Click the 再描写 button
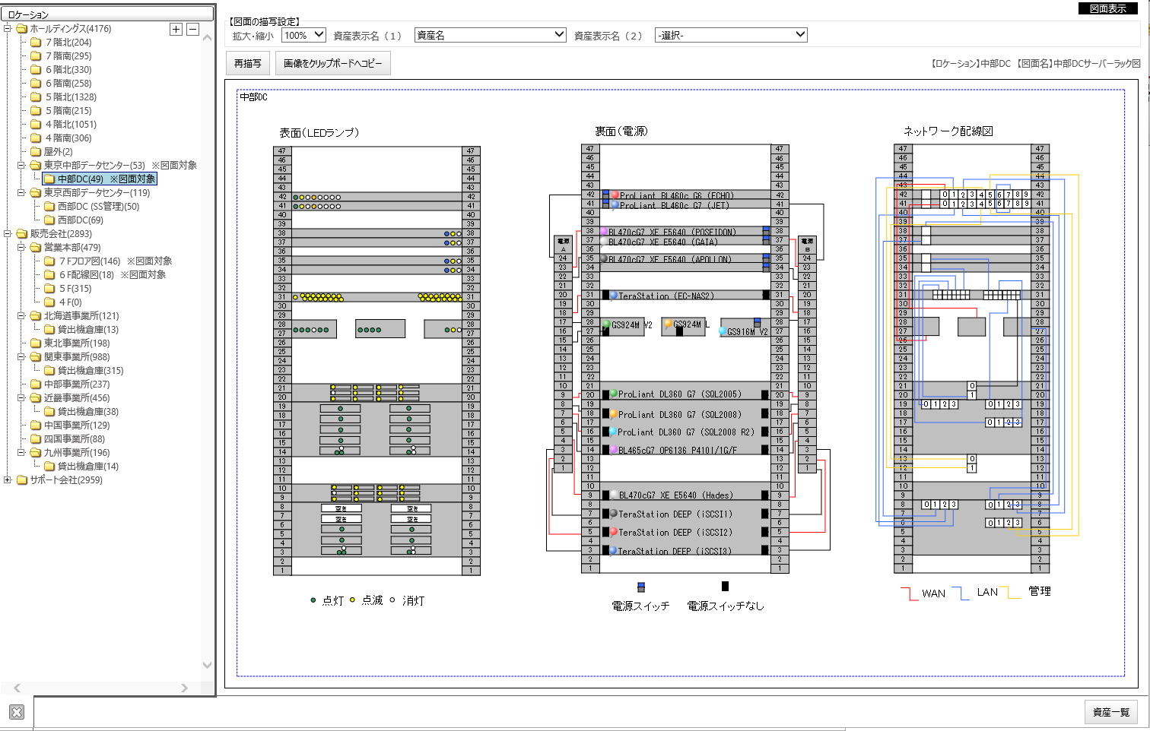The height and width of the screenshot is (731, 1150). pyautogui.click(x=248, y=64)
